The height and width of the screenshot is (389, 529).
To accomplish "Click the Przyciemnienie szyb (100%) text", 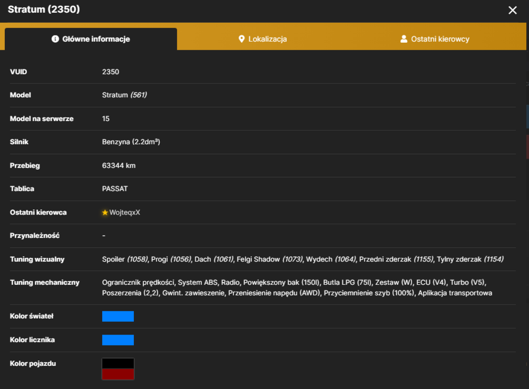I will click(369, 293).
